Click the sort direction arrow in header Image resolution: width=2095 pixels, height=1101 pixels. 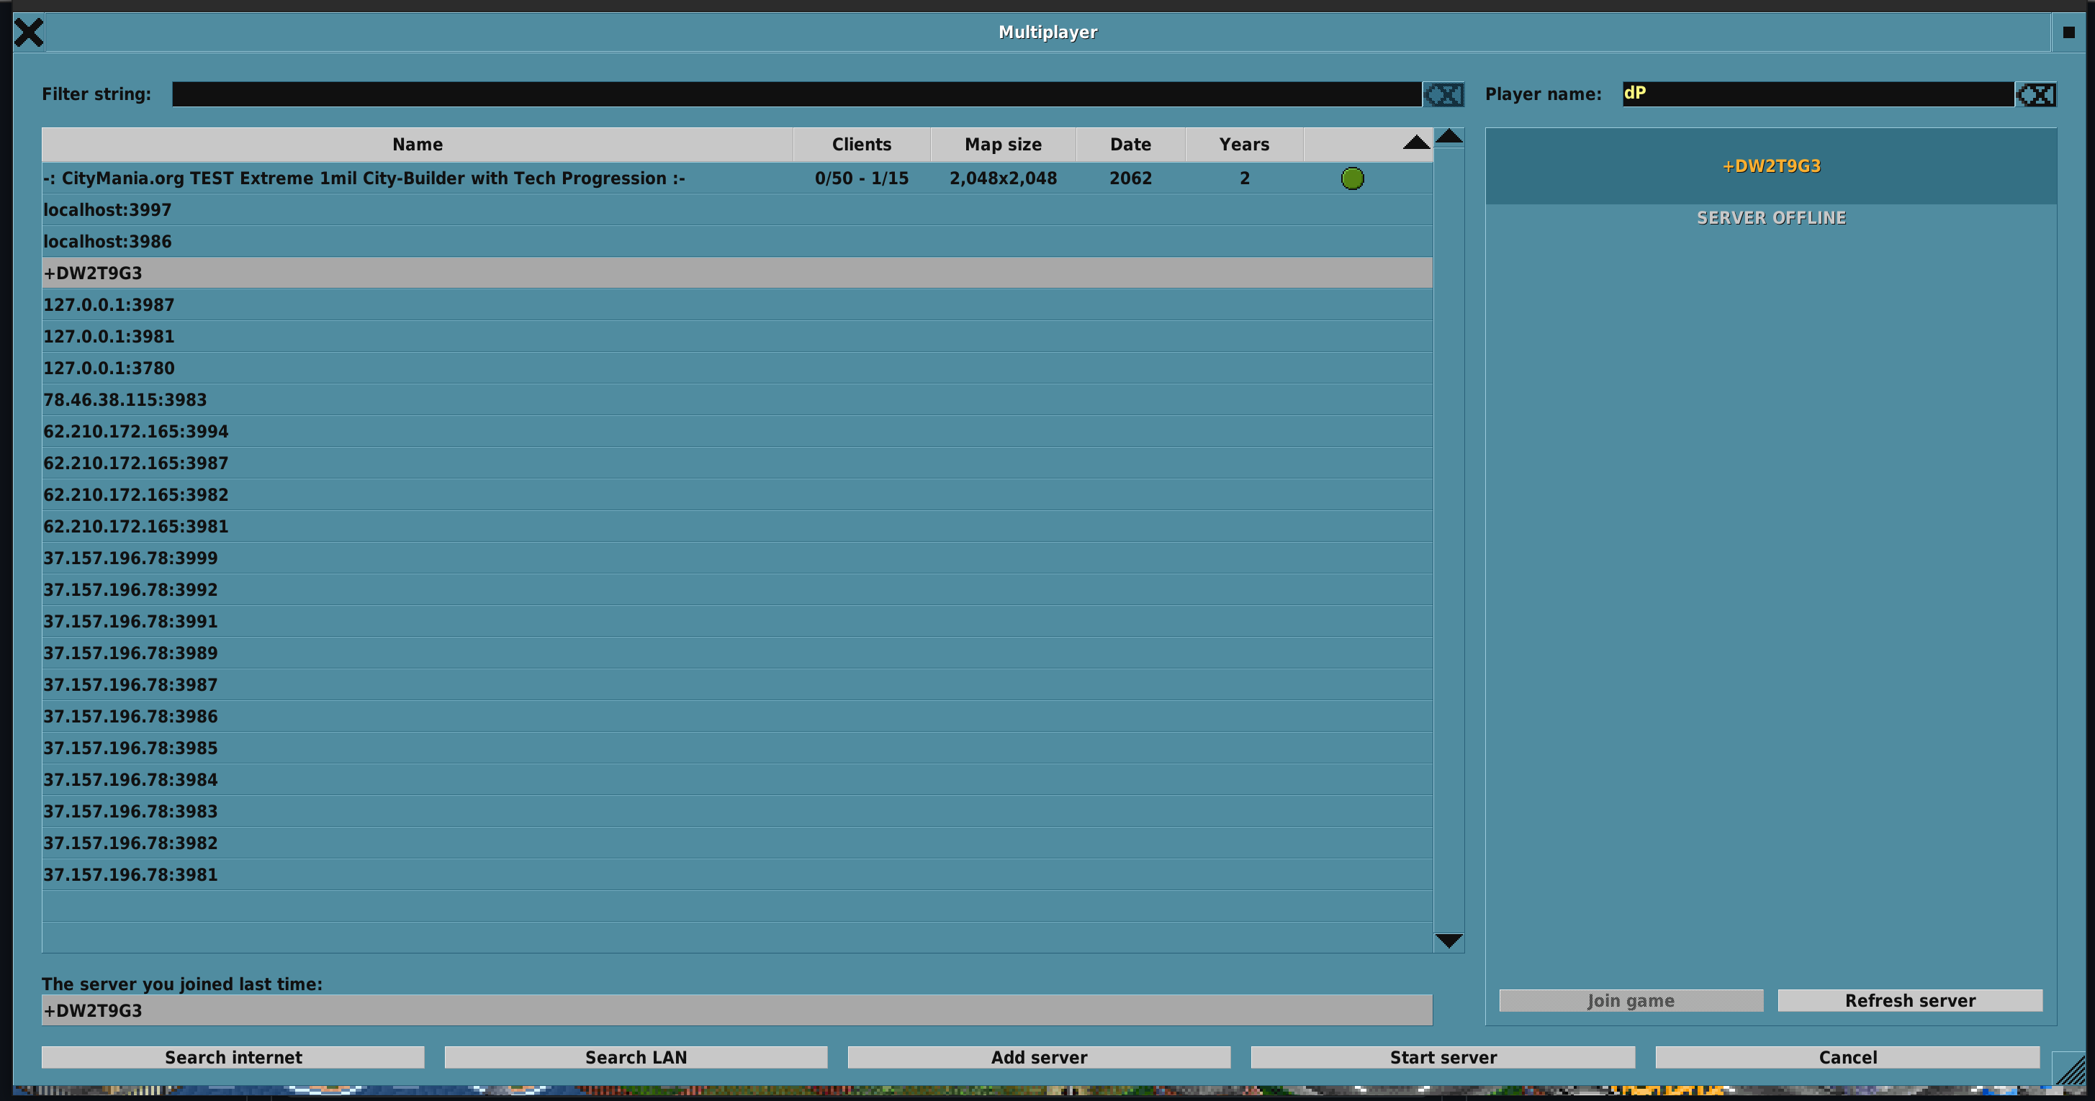point(1416,143)
